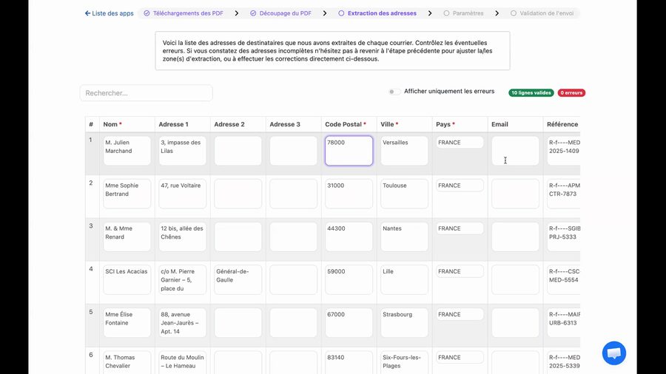This screenshot has height=374, width=666.
Task: Click the circle icon beside Validation de l'envoi
Action: click(x=514, y=13)
